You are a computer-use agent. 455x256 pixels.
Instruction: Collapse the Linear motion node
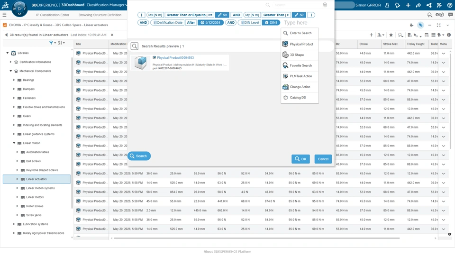[x=14, y=143]
